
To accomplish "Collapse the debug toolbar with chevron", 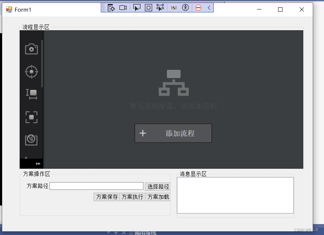I will (209, 8).
